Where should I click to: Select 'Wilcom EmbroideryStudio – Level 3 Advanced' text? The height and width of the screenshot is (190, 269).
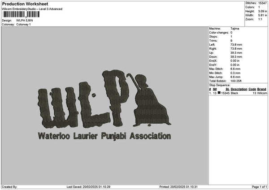point(32,9)
